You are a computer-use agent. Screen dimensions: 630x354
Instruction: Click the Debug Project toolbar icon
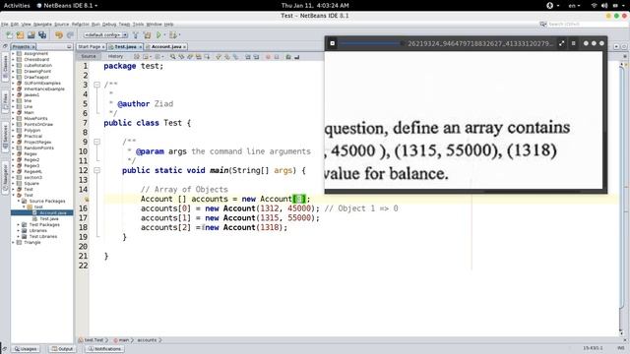tap(173, 35)
